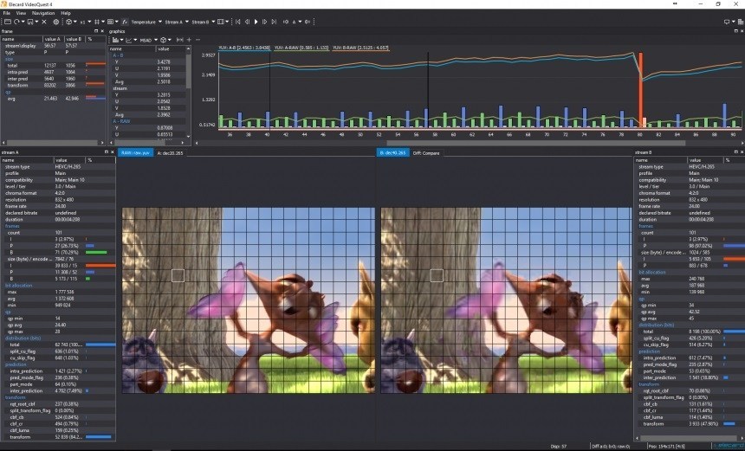Zoom out the graph with the minus icon
This screenshot has height=451, width=745.
click(198, 40)
